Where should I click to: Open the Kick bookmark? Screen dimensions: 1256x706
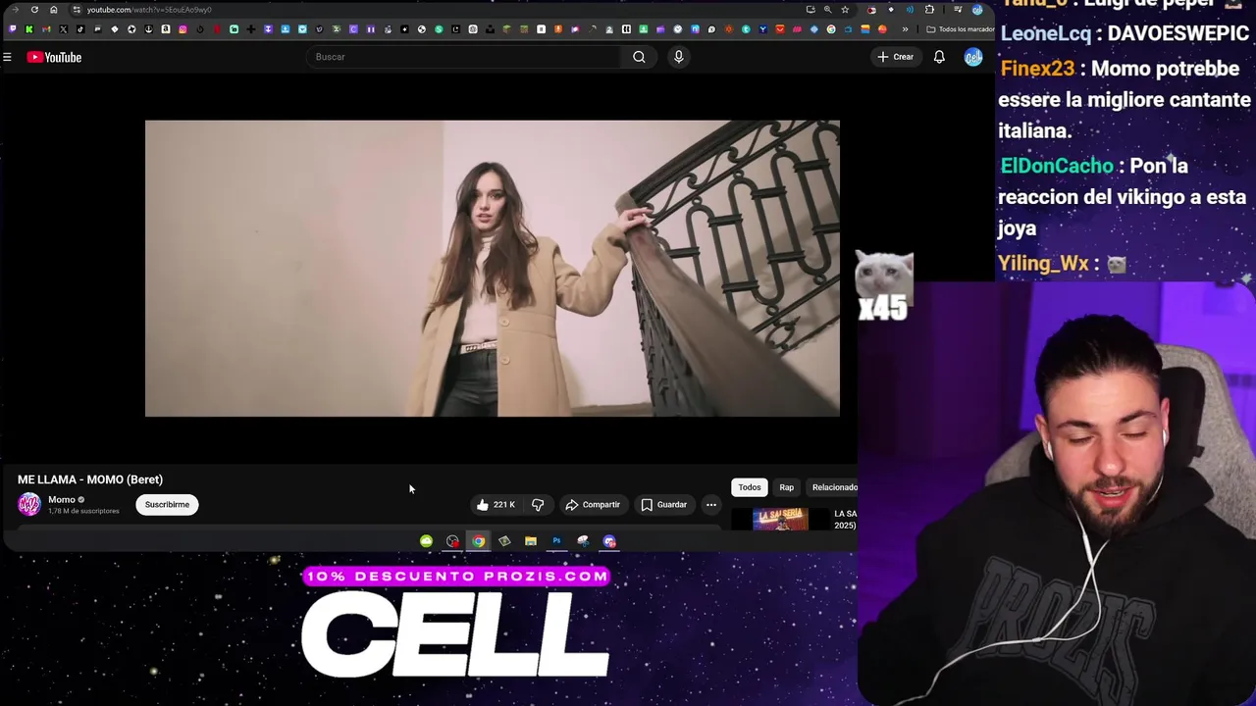(29, 29)
